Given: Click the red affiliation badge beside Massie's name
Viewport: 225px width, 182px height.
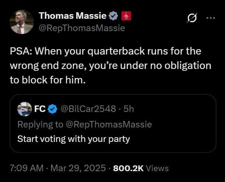Looking at the screenshot, I should tap(125, 16).
